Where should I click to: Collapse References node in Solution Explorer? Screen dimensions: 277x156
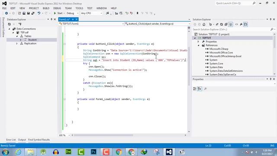pos(198,45)
